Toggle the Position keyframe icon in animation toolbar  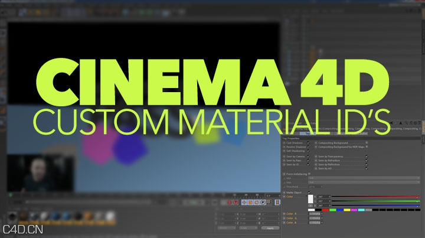pos(244,202)
